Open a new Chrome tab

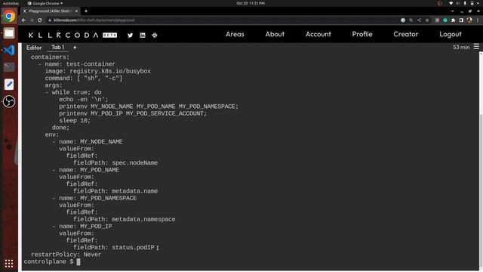point(86,11)
